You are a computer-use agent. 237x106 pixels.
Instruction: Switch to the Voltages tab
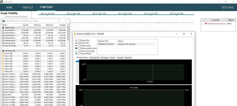[x=105, y=58]
